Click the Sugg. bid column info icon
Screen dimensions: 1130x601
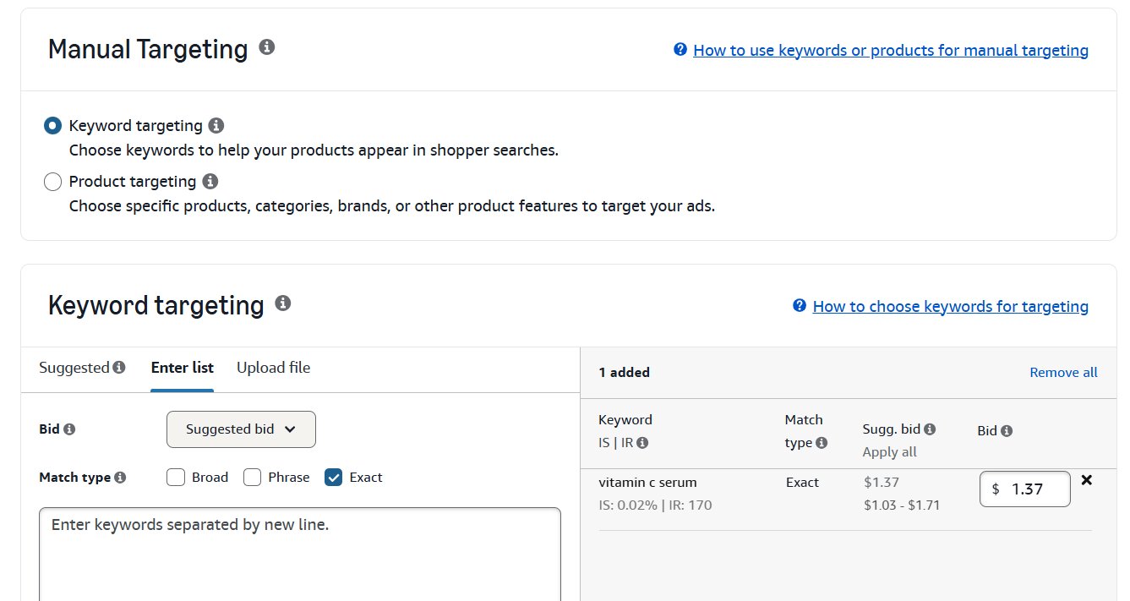coord(930,429)
